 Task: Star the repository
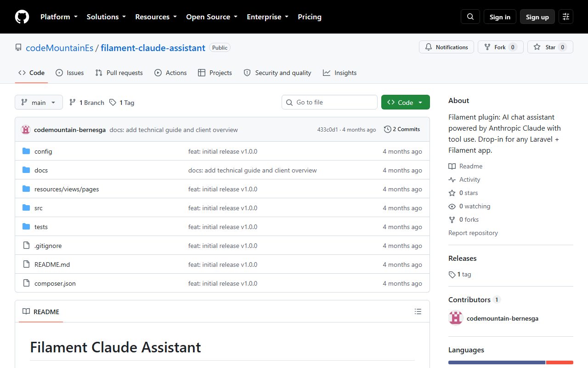550,47
